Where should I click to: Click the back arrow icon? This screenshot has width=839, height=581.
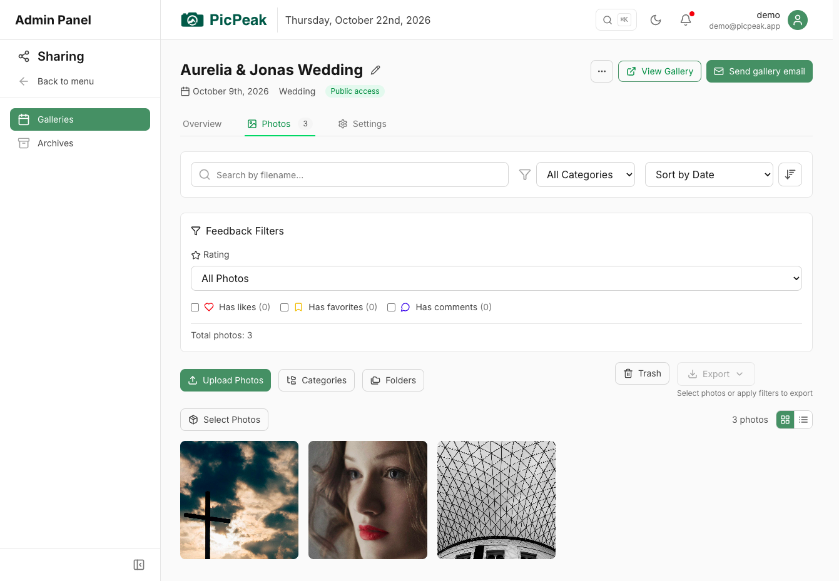[24, 81]
